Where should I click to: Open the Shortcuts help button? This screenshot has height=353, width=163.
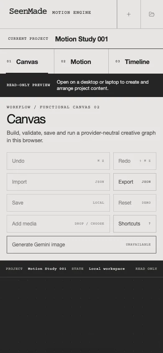pyautogui.click(x=135, y=224)
